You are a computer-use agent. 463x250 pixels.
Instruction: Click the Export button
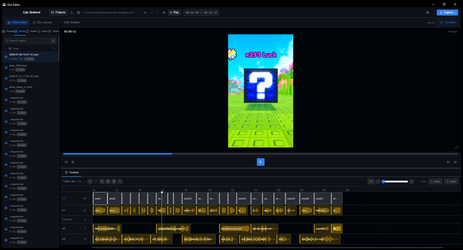[x=447, y=12]
